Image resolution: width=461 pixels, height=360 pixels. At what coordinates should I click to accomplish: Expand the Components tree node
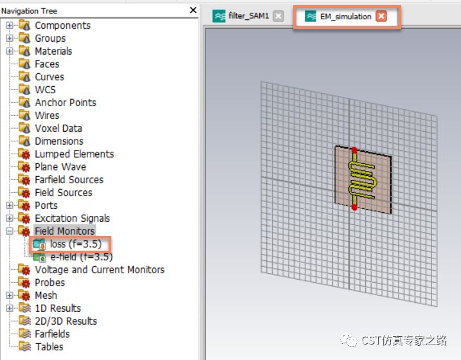[x=10, y=25]
